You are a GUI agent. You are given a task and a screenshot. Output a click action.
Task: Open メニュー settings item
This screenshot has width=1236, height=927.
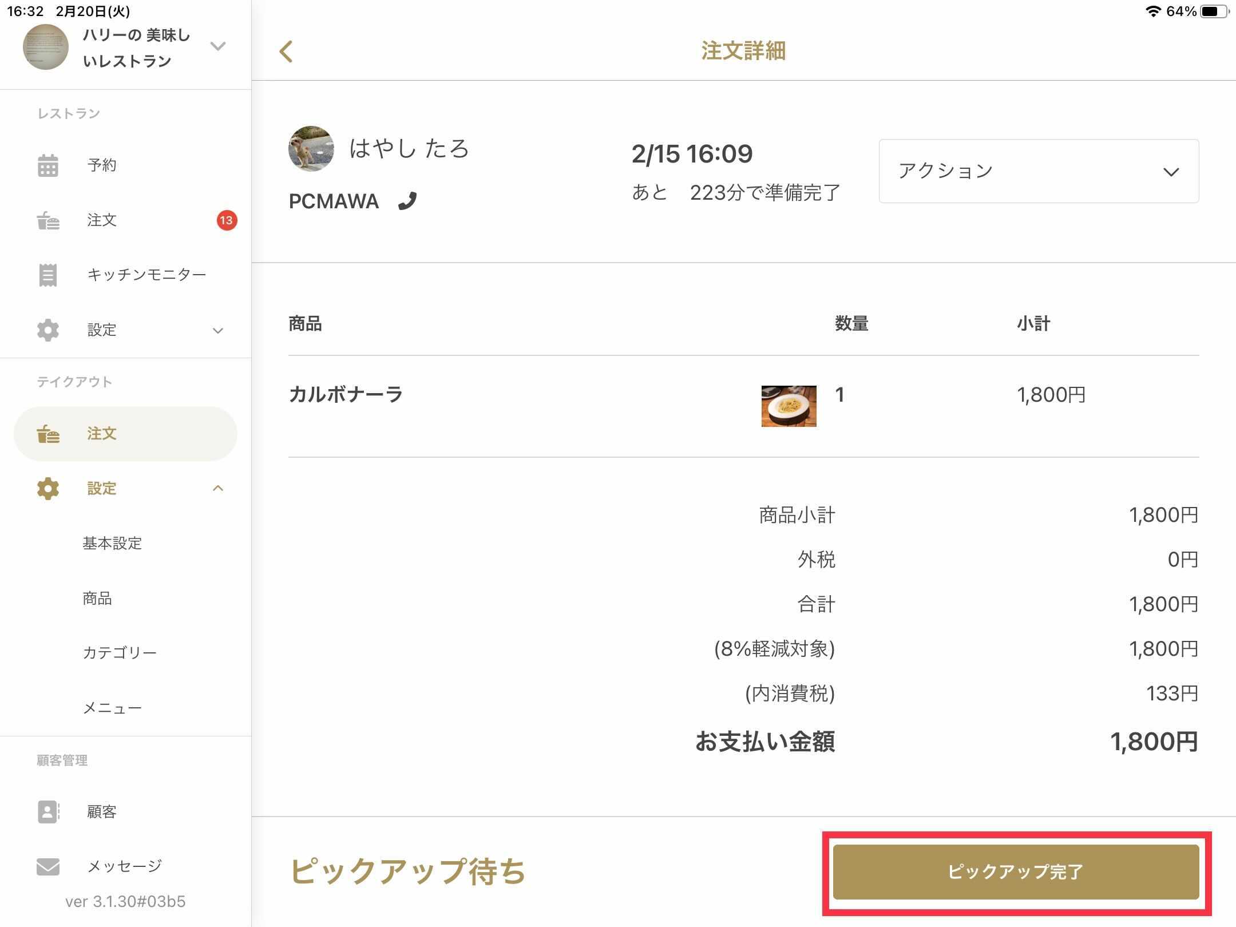pyautogui.click(x=112, y=708)
